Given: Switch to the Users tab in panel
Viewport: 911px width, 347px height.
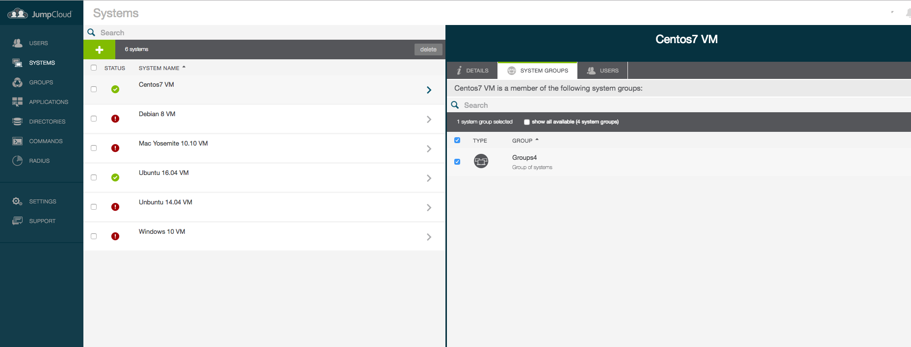Looking at the screenshot, I should pos(603,71).
